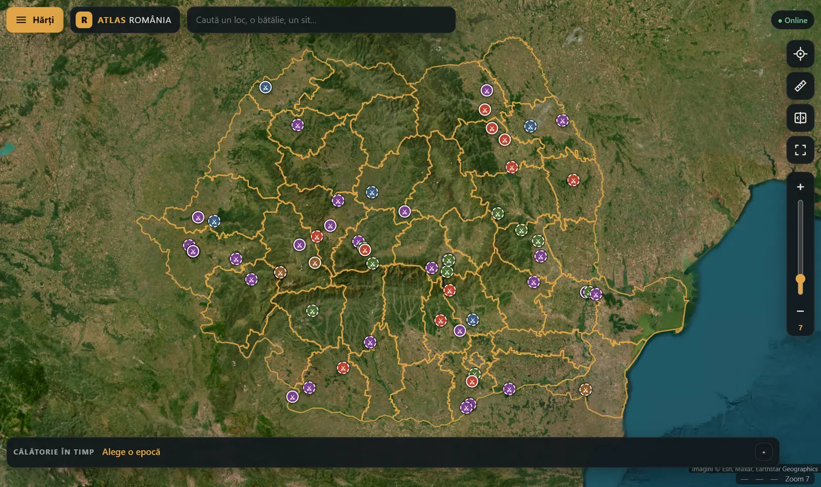This screenshot has width=821, height=487.
Task: Click the Esri Maxar imagery attribution
Action: click(x=754, y=469)
